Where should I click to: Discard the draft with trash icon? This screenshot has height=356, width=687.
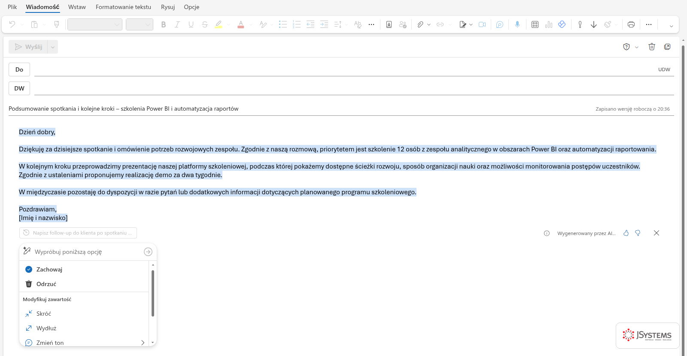[x=652, y=47]
